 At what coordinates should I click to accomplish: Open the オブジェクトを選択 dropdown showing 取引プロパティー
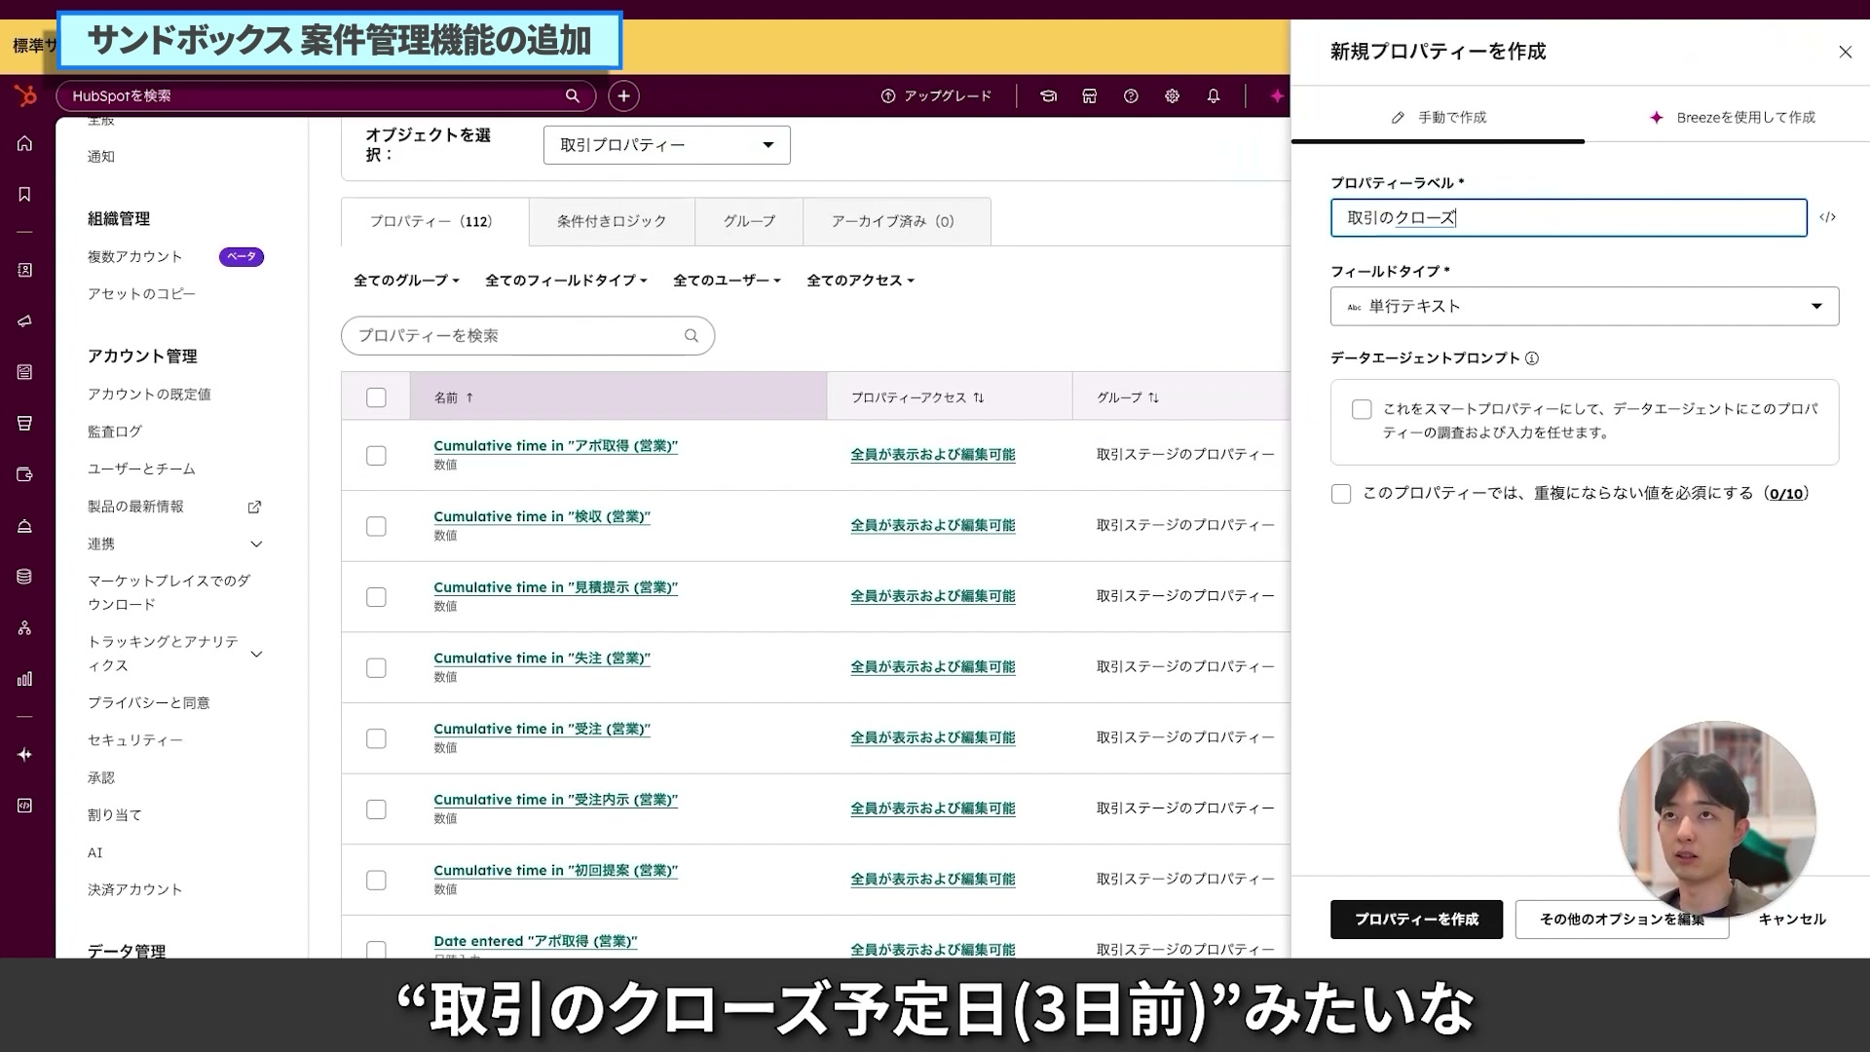tap(666, 144)
